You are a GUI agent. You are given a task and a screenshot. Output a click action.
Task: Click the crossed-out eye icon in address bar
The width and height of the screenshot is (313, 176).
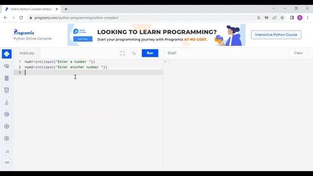[x=267, y=18]
